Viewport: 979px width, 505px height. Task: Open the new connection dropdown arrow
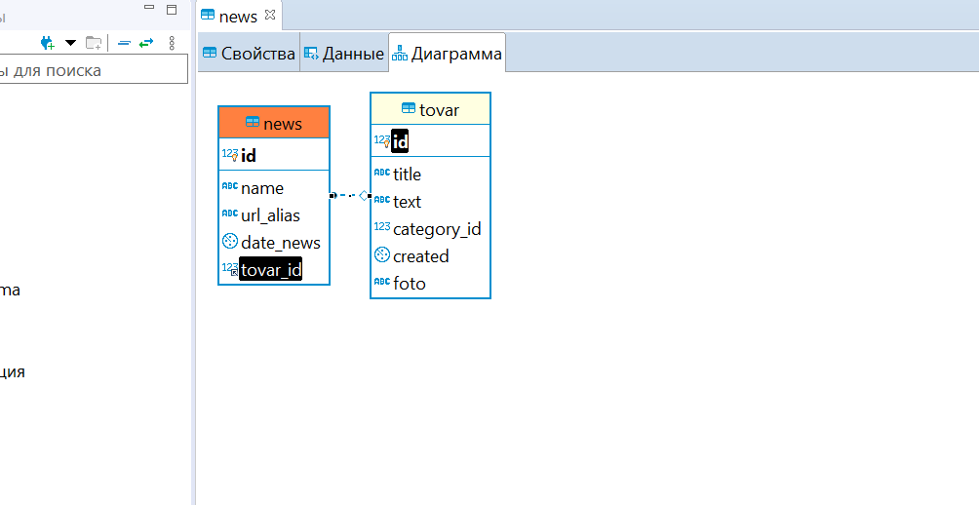click(x=70, y=43)
